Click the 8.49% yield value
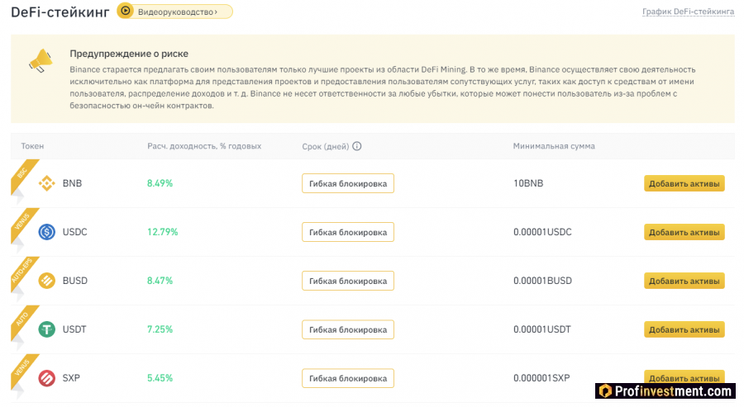744x407 pixels. click(160, 183)
